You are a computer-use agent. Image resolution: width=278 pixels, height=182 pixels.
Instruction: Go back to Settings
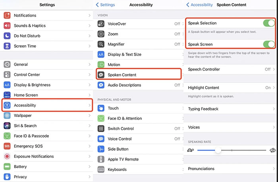pyautogui.click(x=105, y=5)
